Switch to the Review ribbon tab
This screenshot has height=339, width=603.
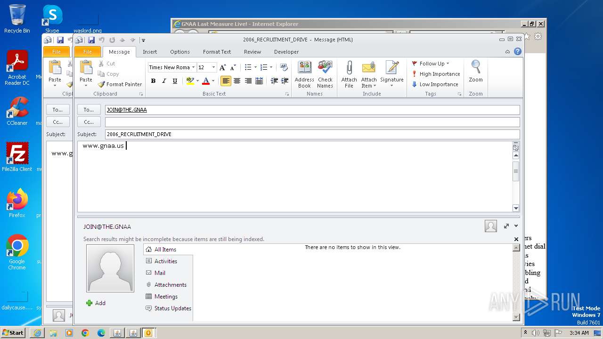pyautogui.click(x=253, y=52)
